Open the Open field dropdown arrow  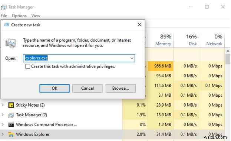click(x=132, y=58)
